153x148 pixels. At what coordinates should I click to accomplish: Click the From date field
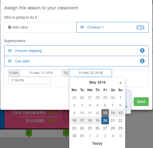point(41,73)
